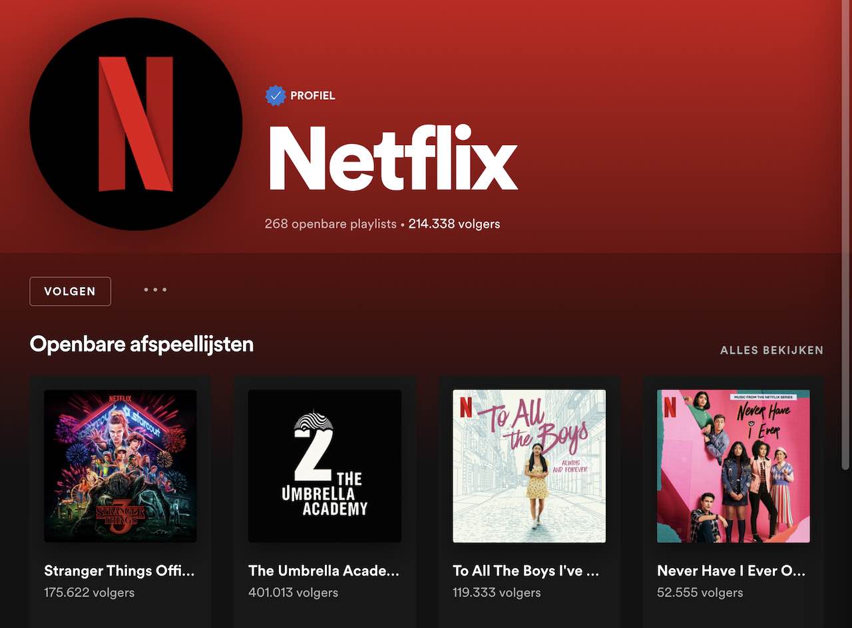Open Never Have I Ever playlist cover
Screen dimensions: 852x628
734,466
